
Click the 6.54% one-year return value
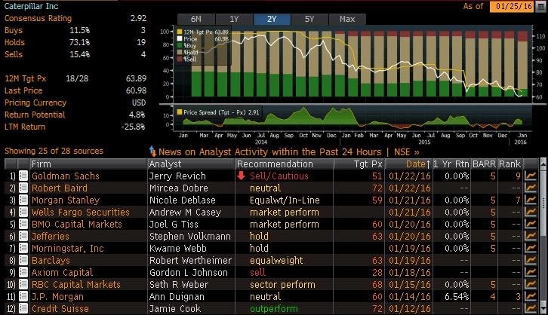[457, 296]
